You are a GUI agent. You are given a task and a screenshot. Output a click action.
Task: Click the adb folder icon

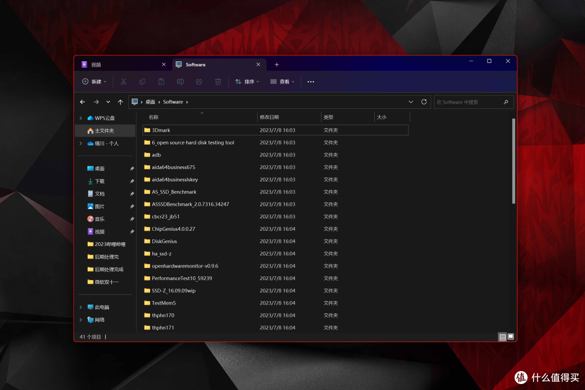pos(147,155)
